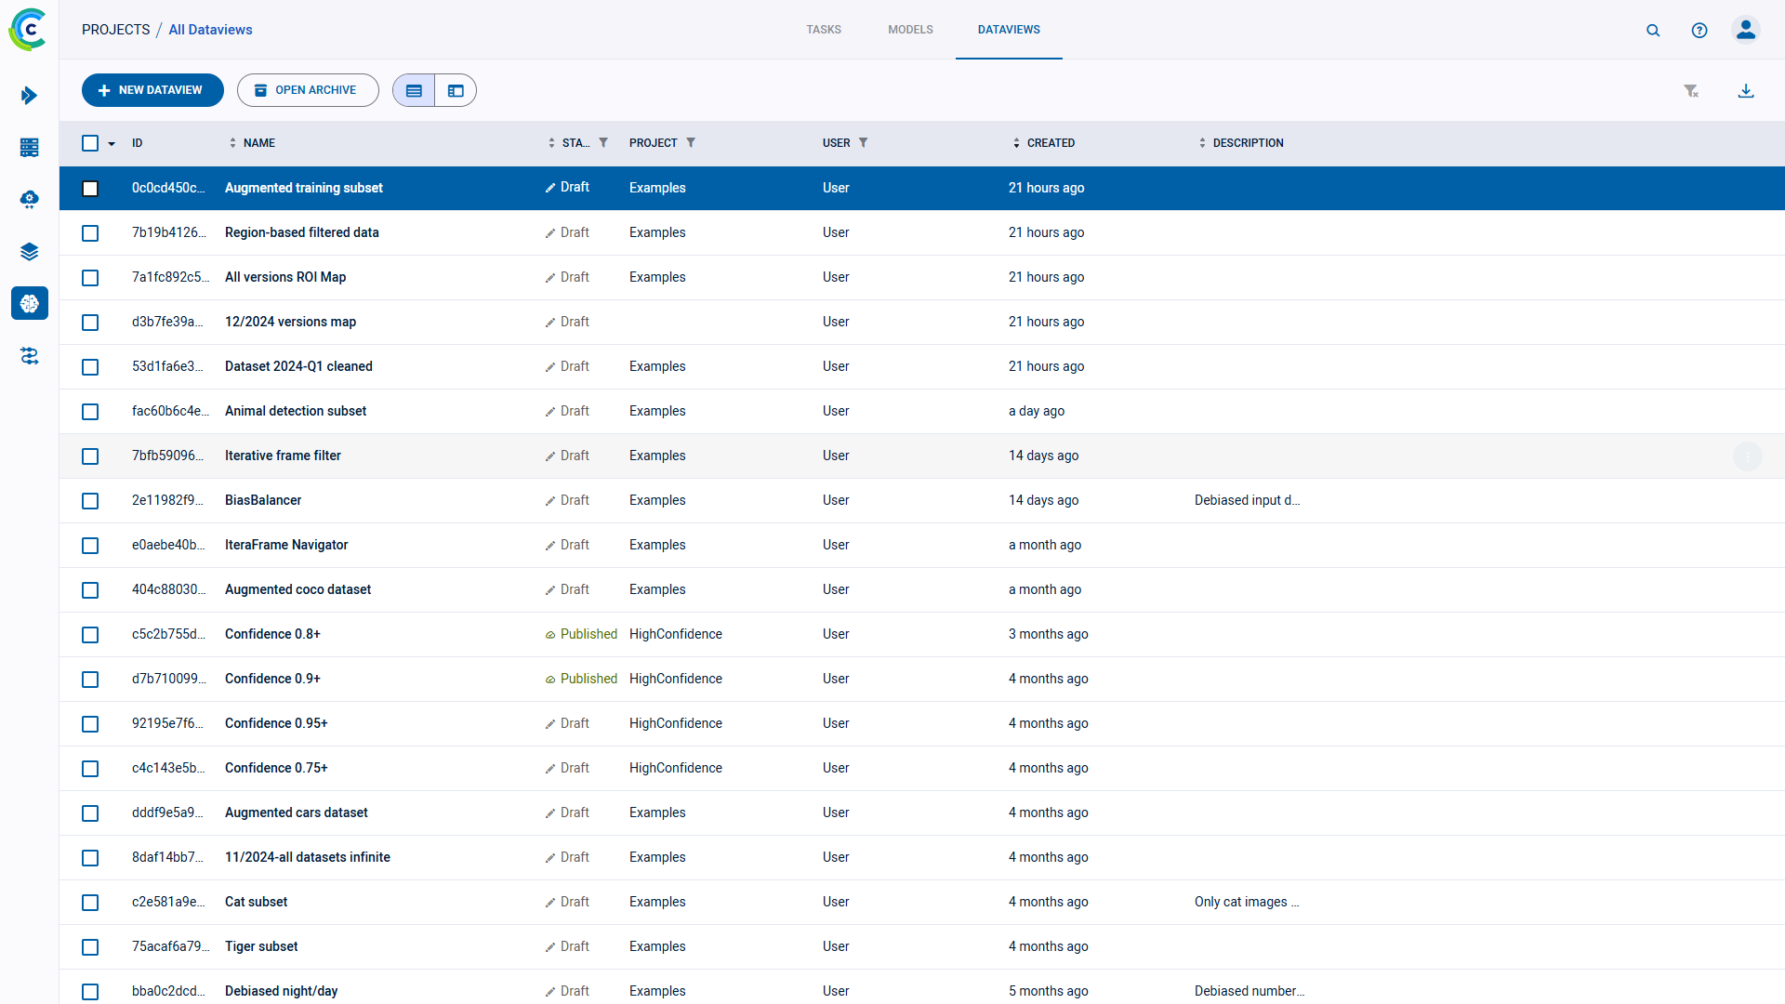This screenshot has height=1004, width=1785.
Task: Select all dataviews with header checkbox
Action: [x=90, y=143]
